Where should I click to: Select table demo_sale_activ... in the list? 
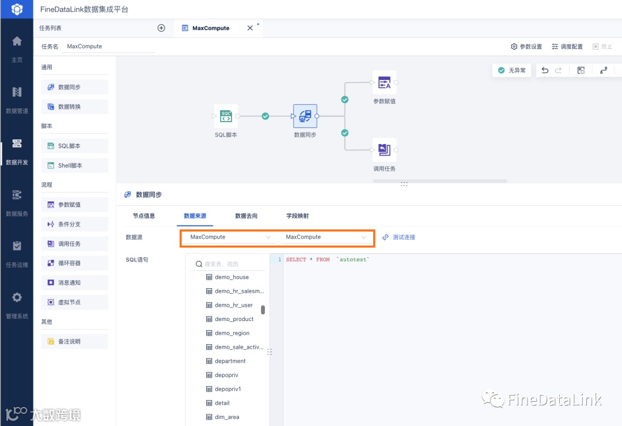[x=235, y=347]
